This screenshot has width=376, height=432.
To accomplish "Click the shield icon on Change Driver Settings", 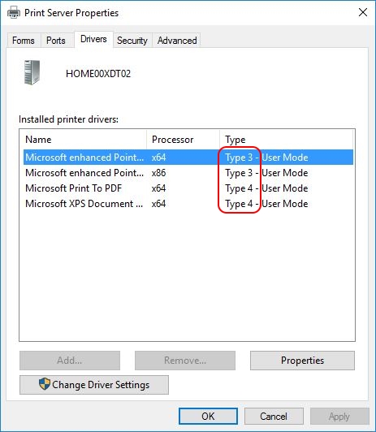I will click(45, 384).
